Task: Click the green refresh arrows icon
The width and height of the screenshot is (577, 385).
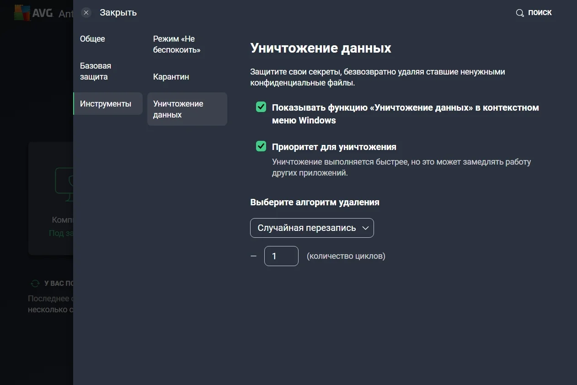Action: (x=35, y=283)
